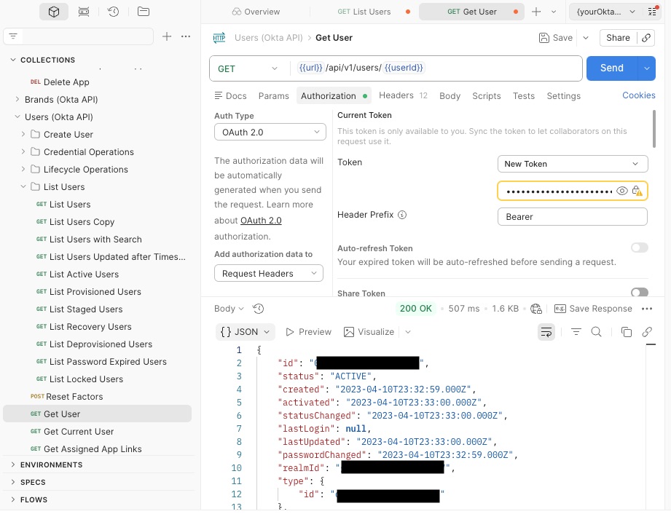Open the GET method dropdown

coord(248,69)
